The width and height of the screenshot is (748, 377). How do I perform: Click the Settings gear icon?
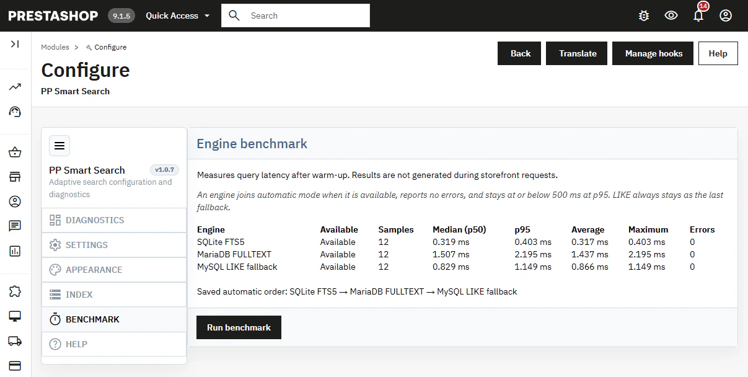55,245
